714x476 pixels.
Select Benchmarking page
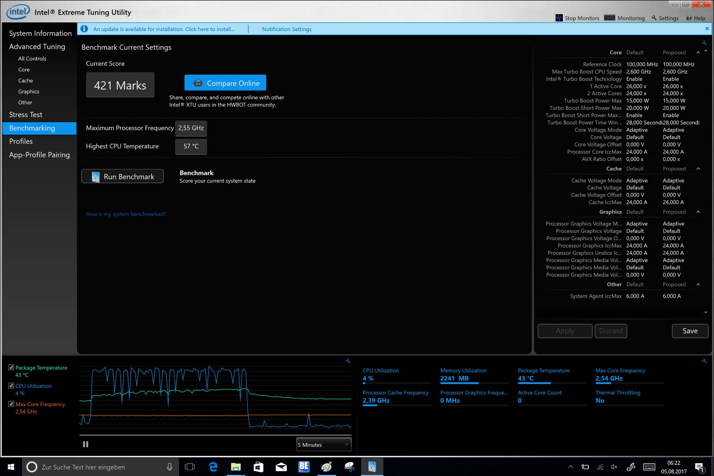[x=39, y=128]
